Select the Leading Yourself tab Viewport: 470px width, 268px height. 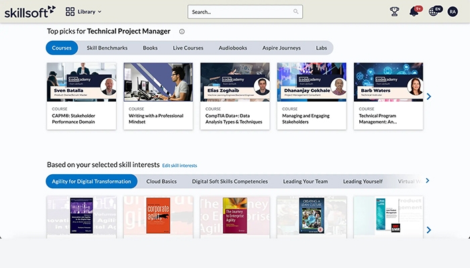point(363,182)
